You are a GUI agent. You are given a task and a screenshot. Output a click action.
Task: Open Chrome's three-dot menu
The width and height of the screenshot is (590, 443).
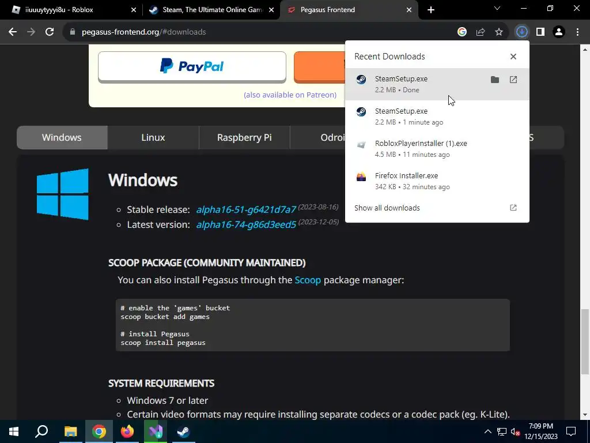point(577,32)
